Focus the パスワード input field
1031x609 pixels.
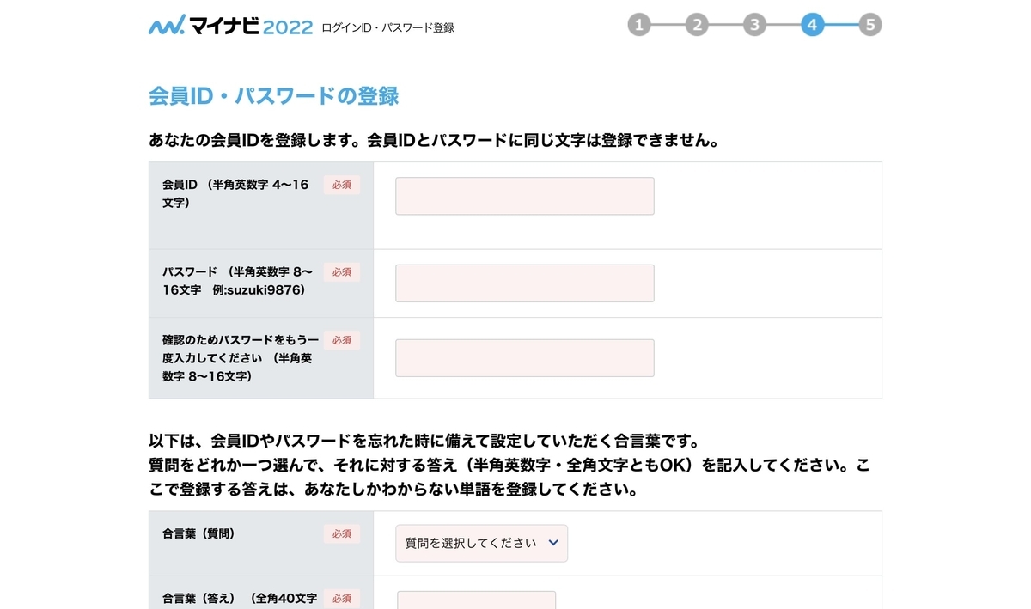click(x=525, y=283)
